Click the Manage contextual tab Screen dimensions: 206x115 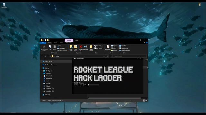point(69,40)
